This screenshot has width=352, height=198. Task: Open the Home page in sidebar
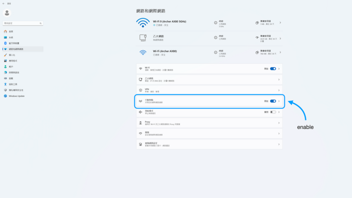(10, 31)
